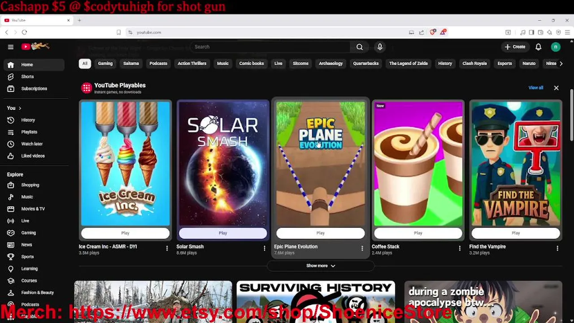This screenshot has width=574, height=323.
Task: Select the Legend of Zelda chip
Action: click(409, 63)
